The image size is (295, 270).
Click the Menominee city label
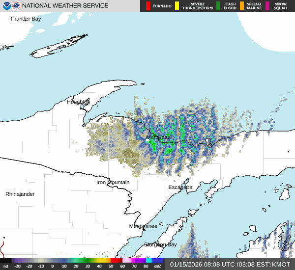tap(143, 226)
